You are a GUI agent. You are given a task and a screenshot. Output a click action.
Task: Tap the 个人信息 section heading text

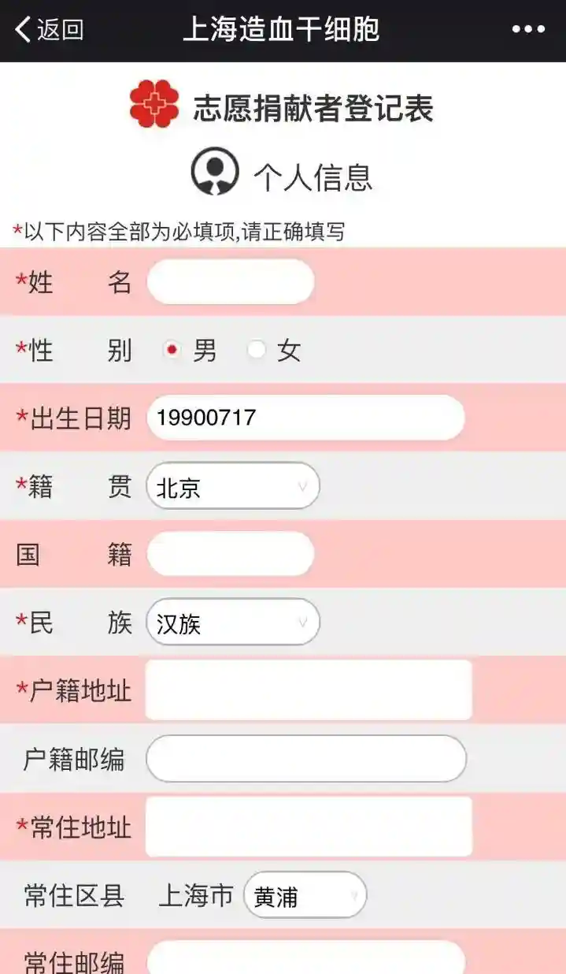pyautogui.click(x=313, y=177)
